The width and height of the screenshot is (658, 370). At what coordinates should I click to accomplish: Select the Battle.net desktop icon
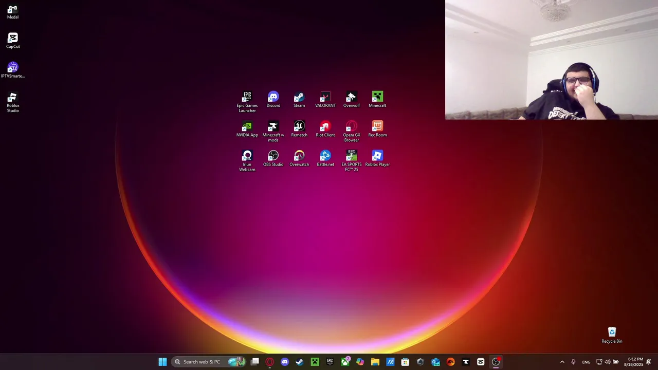click(325, 158)
